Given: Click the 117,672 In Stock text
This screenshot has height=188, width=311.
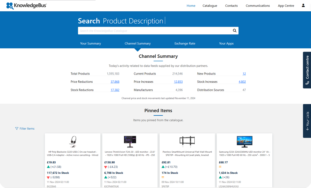Looking at the screenshot, I should click(x=58, y=173).
